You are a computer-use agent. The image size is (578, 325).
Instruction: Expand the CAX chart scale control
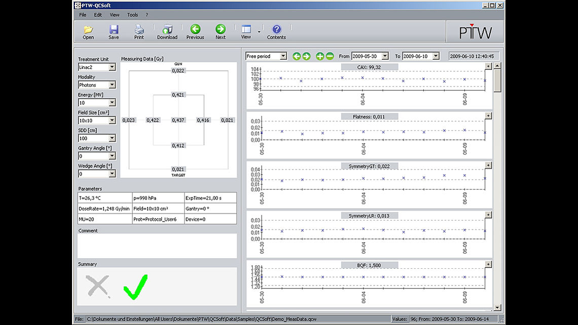coord(488,66)
